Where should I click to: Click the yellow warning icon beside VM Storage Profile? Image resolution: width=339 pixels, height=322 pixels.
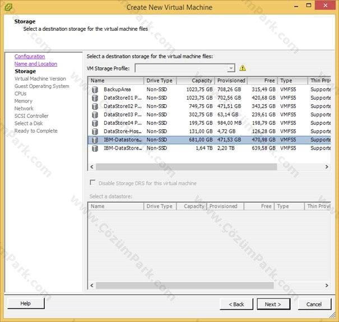(243, 68)
